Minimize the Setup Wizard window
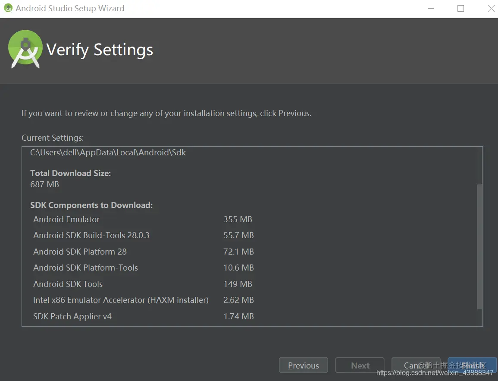 tap(431, 8)
